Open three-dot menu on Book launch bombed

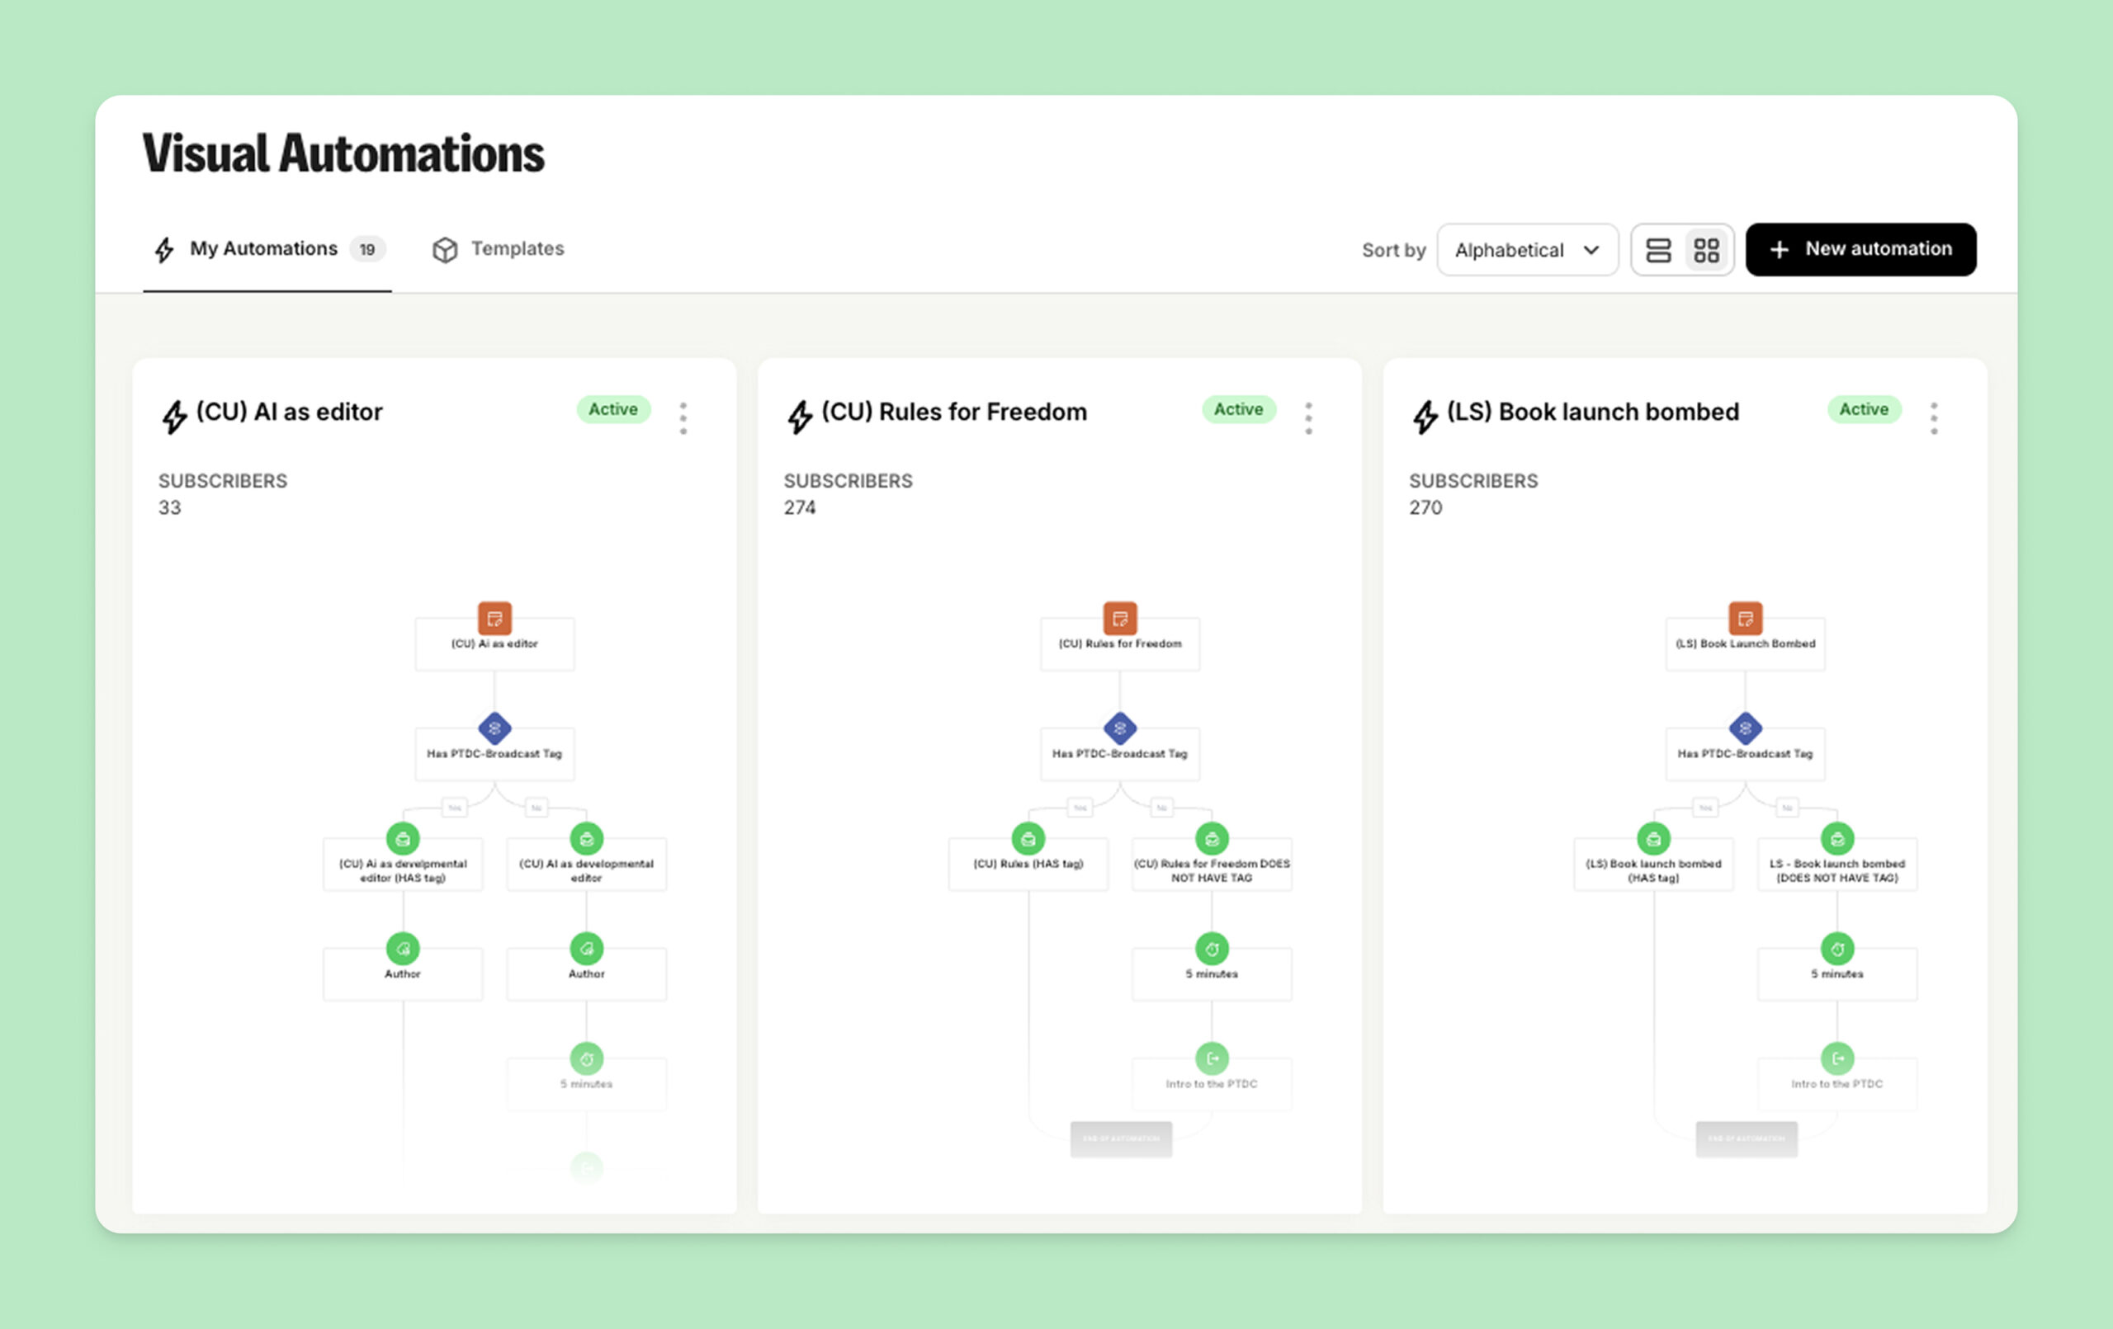(x=1934, y=418)
